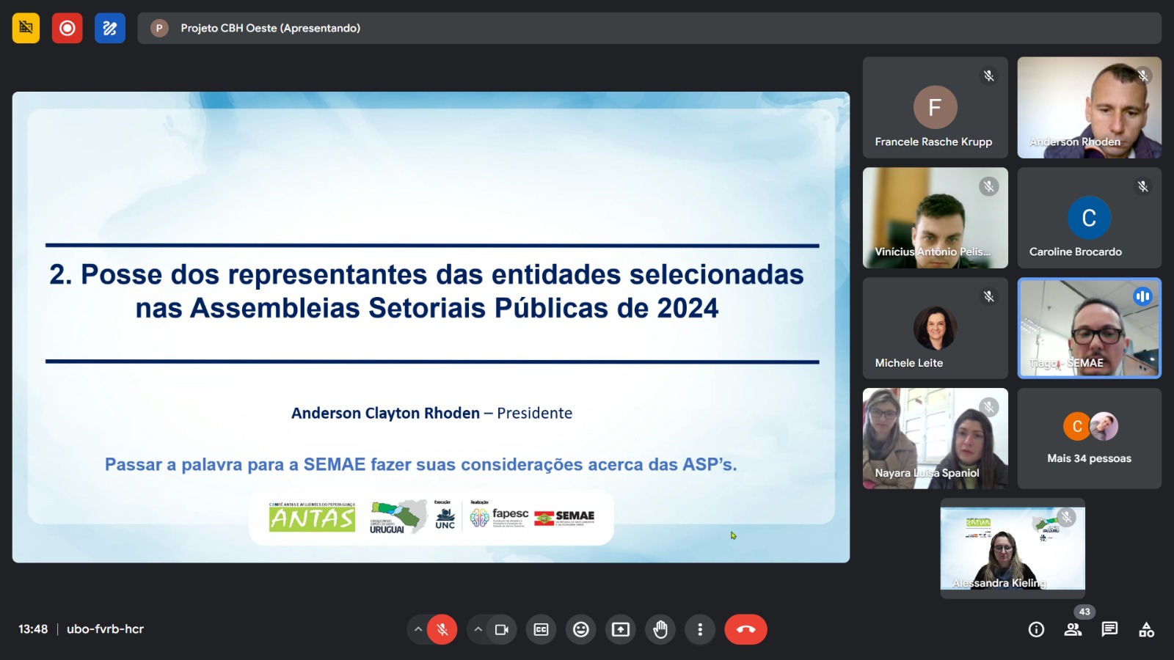The image size is (1174, 660).
Task: Expand audio settings chevron beside microphone
Action: 418,629
